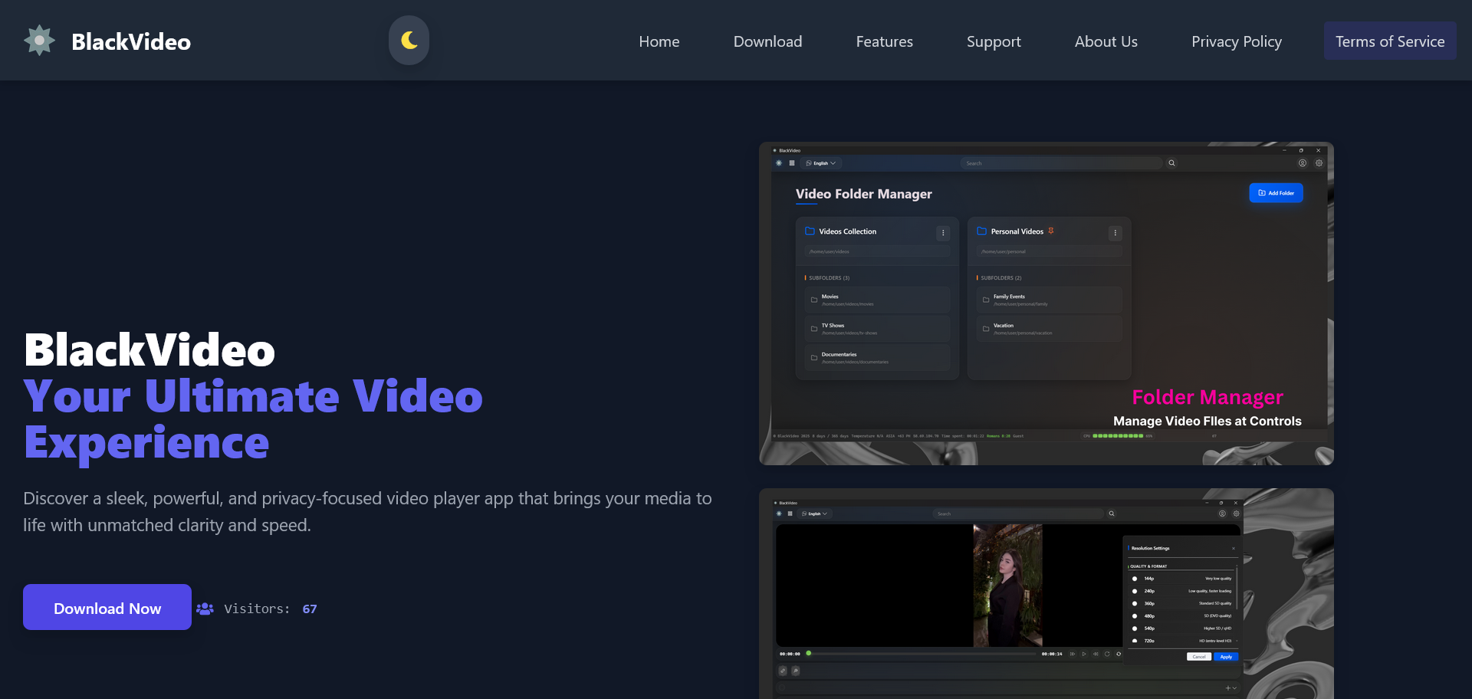The width and height of the screenshot is (1472, 699).
Task: Click the pin icon beside Personal Videos
Action: pyautogui.click(x=1051, y=231)
